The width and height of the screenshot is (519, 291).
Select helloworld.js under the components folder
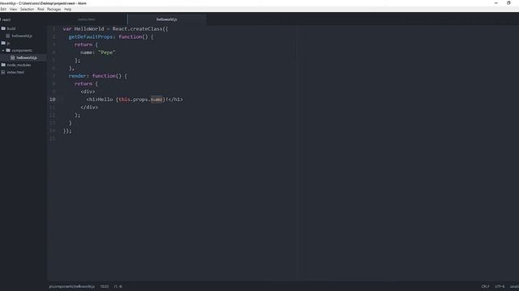point(27,57)
